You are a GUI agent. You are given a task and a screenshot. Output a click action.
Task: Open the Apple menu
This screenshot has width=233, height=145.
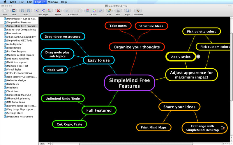coord(5,2)
